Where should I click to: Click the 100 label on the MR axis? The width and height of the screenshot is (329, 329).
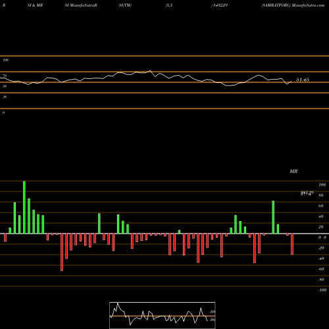point(322,185)
